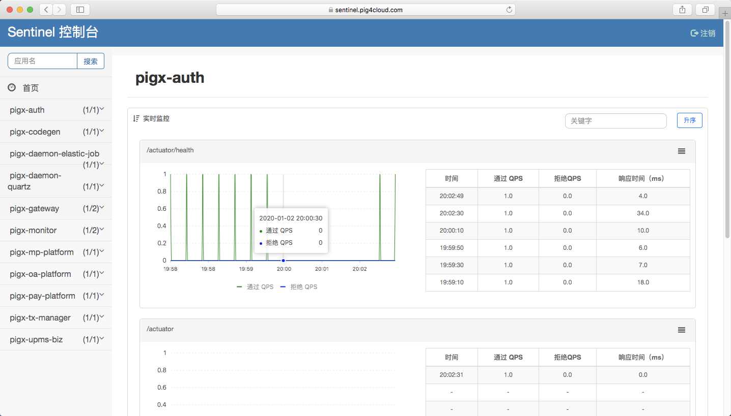Click the 升序 sort button
Image resolution: width=731 pixels, height=416 pixels.
690,120
